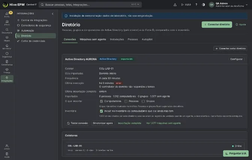Click the Configurar button
Viewport: 252px width, 160px height.
coord(236,59)
